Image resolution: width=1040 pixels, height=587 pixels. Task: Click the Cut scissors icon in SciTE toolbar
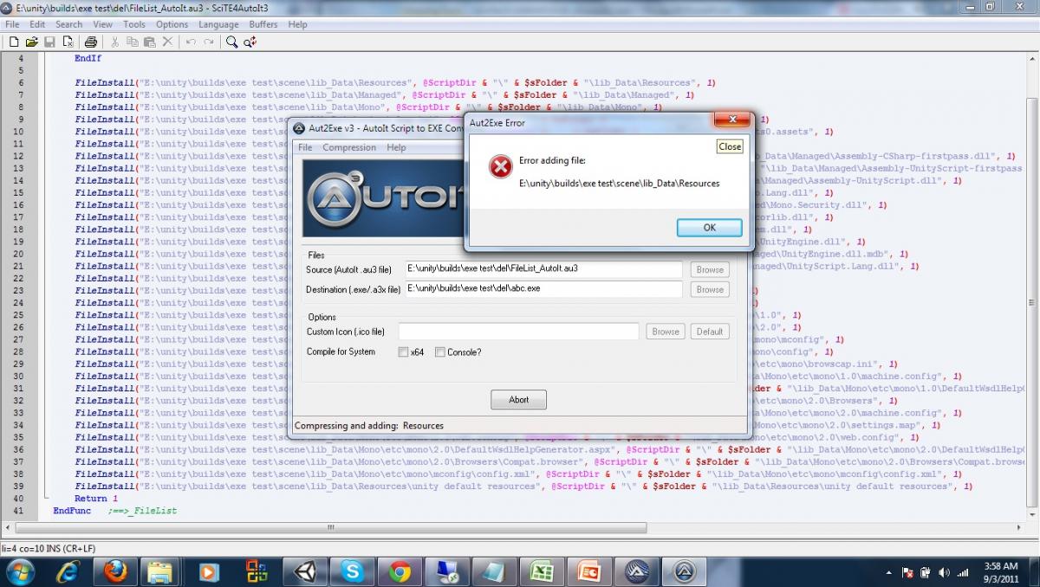(114, 42)
